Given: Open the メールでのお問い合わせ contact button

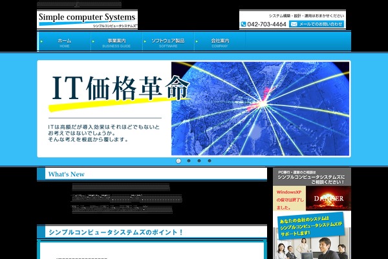Looking at the screenshot, I should [316, 24].
